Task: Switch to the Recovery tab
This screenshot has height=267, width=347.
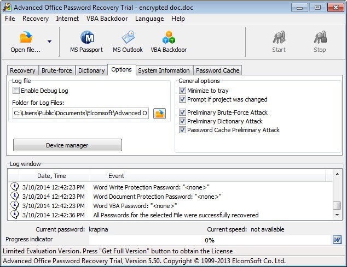Action: coord(22,70)
